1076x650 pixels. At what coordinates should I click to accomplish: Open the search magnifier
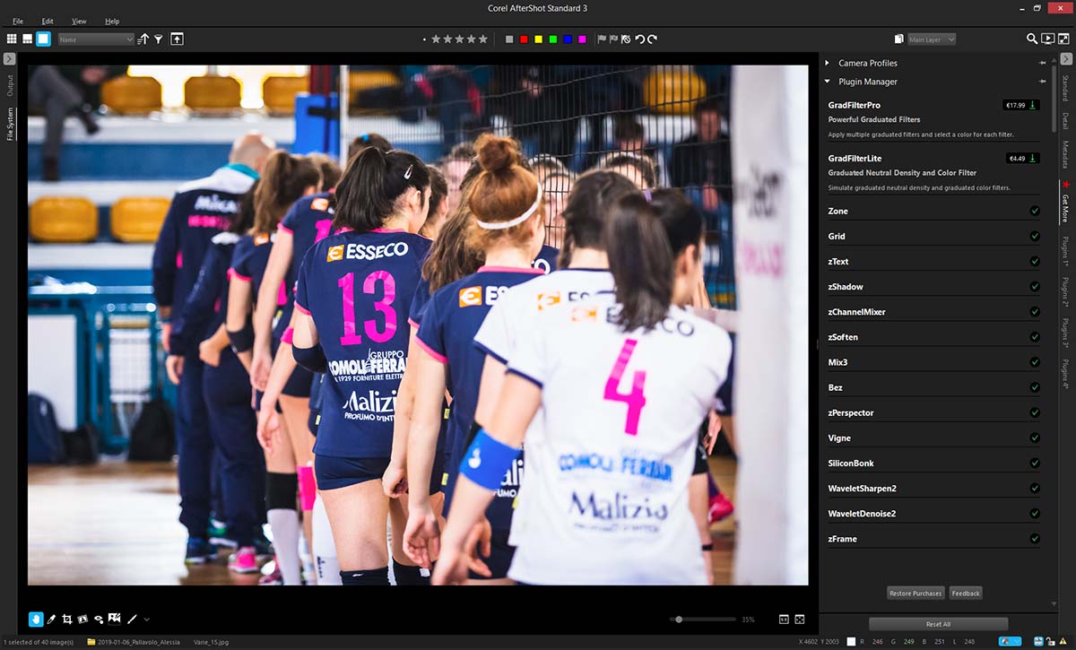pyautogui.click(x=1032, y=39)
